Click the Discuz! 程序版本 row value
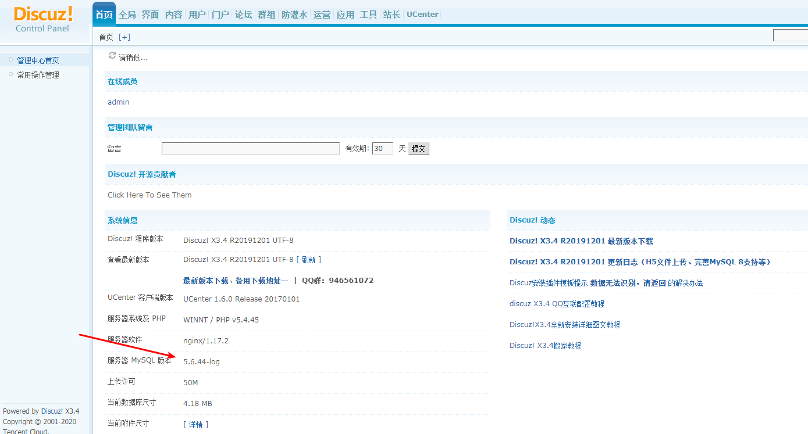808x434 pixels. 239,241
